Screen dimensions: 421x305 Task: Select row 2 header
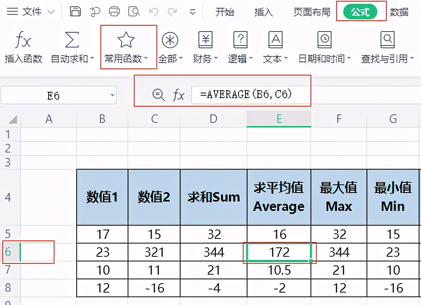[10, 148]
